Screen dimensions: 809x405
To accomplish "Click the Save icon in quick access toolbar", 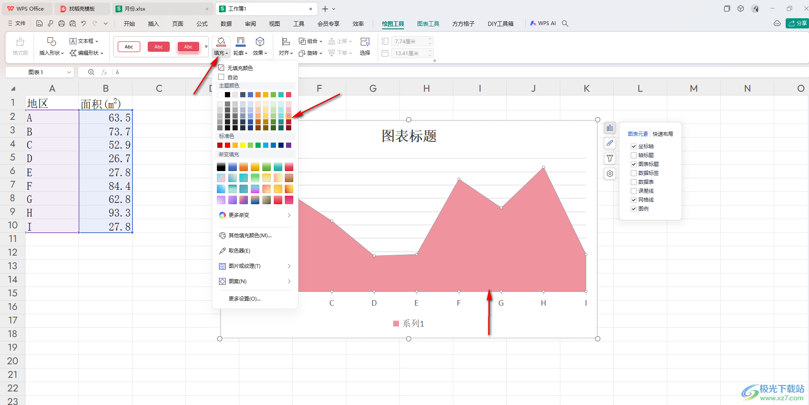I will [39, 24].
